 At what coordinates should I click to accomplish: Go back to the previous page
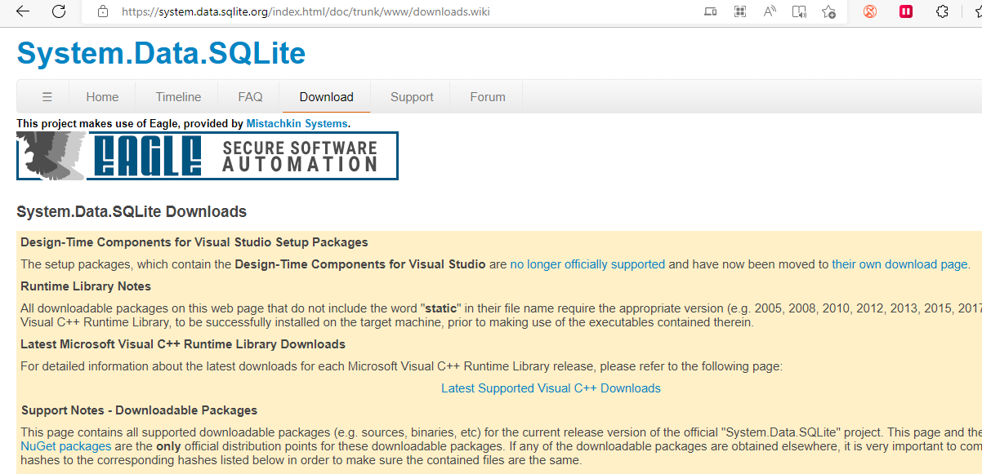23,11
